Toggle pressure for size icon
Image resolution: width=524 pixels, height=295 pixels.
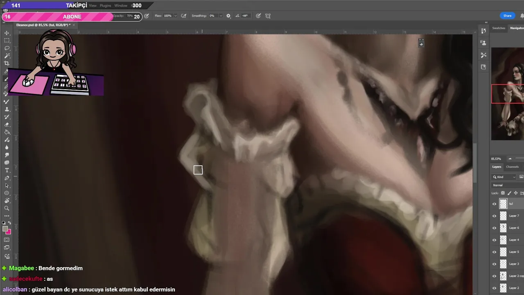pyautogui.click(x=258, y=16)
